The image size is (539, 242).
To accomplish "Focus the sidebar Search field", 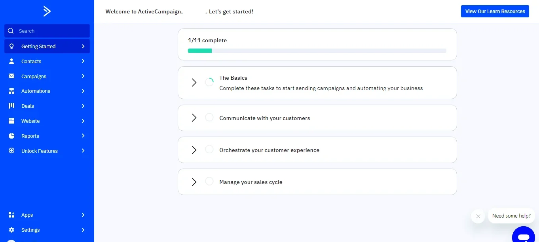I will (x=47, y=31).
